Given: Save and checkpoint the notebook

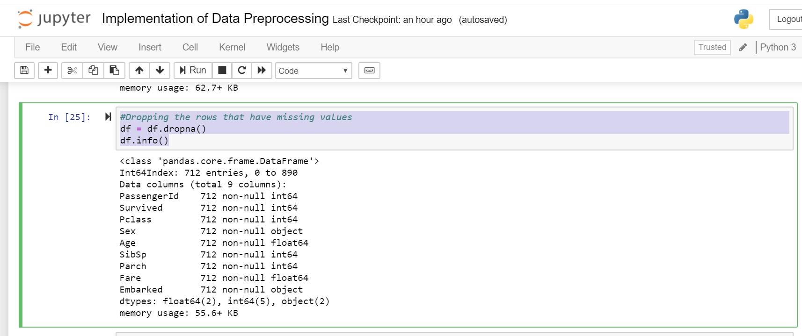Looking at the screenshot, I should (24, 71).
